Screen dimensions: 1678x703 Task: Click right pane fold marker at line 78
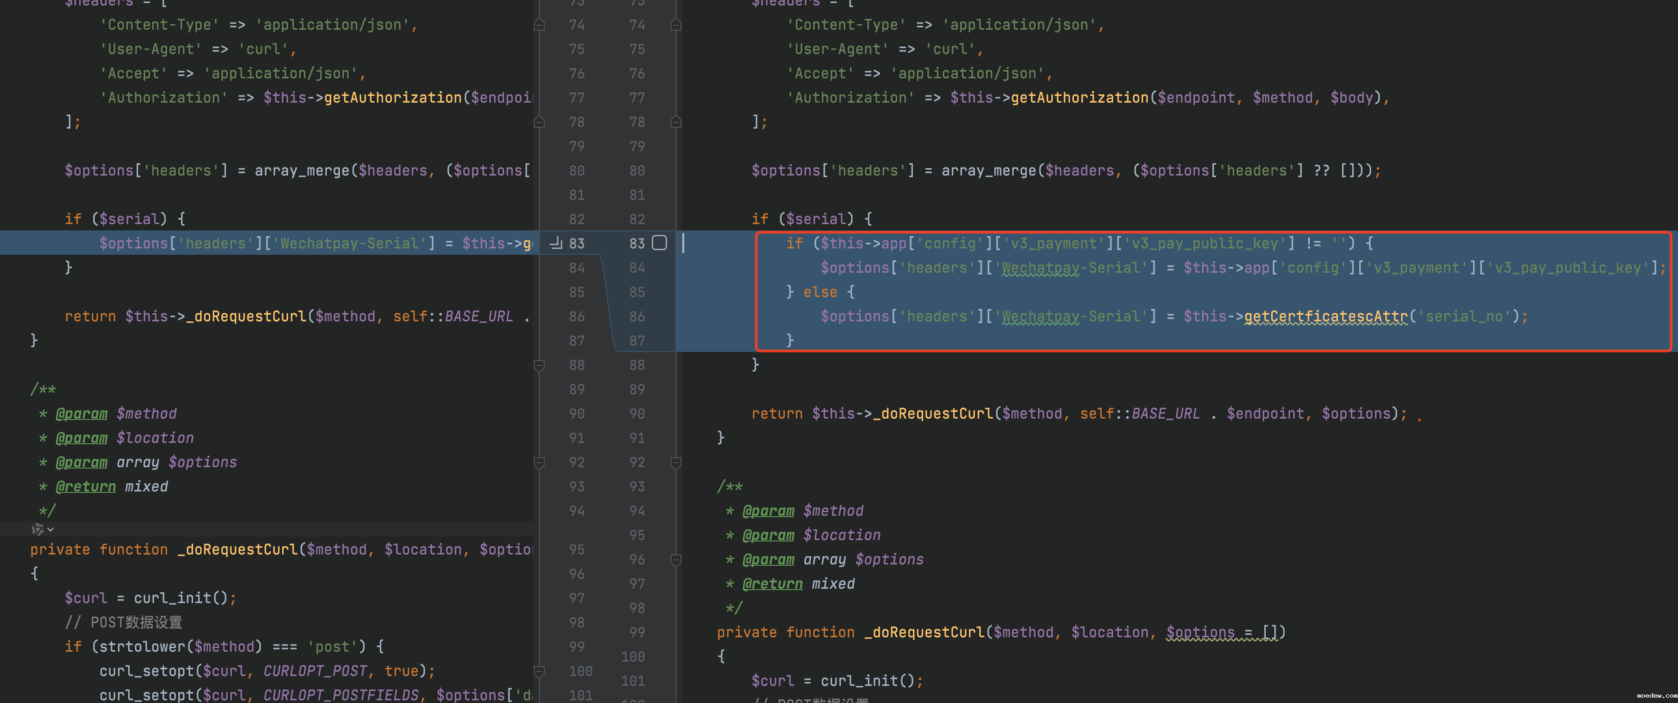coord(676,122)
